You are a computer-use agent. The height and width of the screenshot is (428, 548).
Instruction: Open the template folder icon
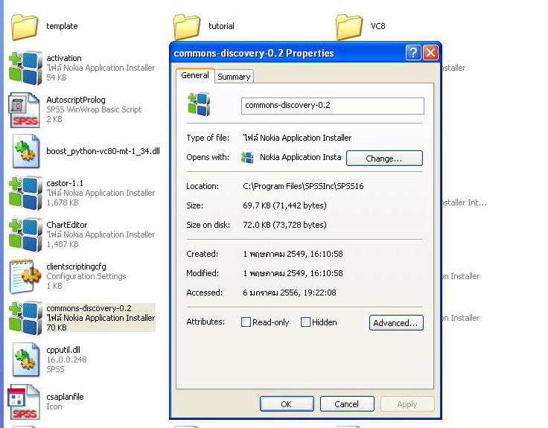[x=25, y=27]
